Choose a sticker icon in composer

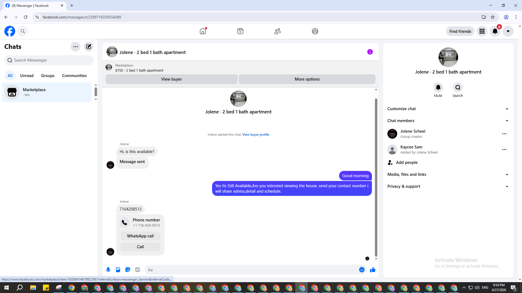pos(128,270)
